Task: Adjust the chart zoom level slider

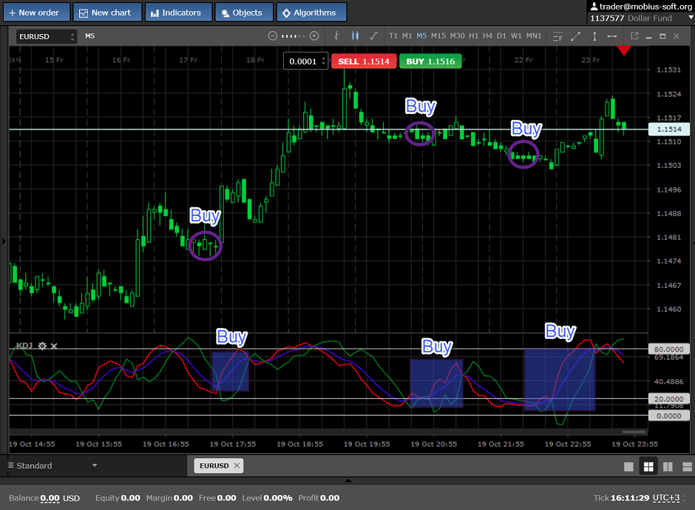Action: pos(293,36)
